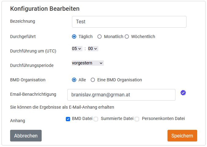This screenshot has width=207, height=147.
Task: Select the Monatlich radio option
Action: [x=100, y=37]
